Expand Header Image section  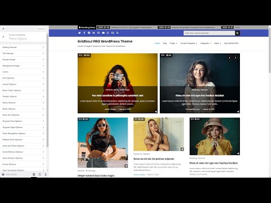click(23, 60)
